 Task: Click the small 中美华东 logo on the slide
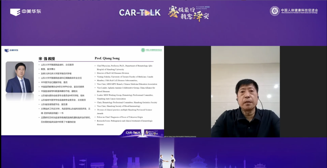(x=11, y=50)
